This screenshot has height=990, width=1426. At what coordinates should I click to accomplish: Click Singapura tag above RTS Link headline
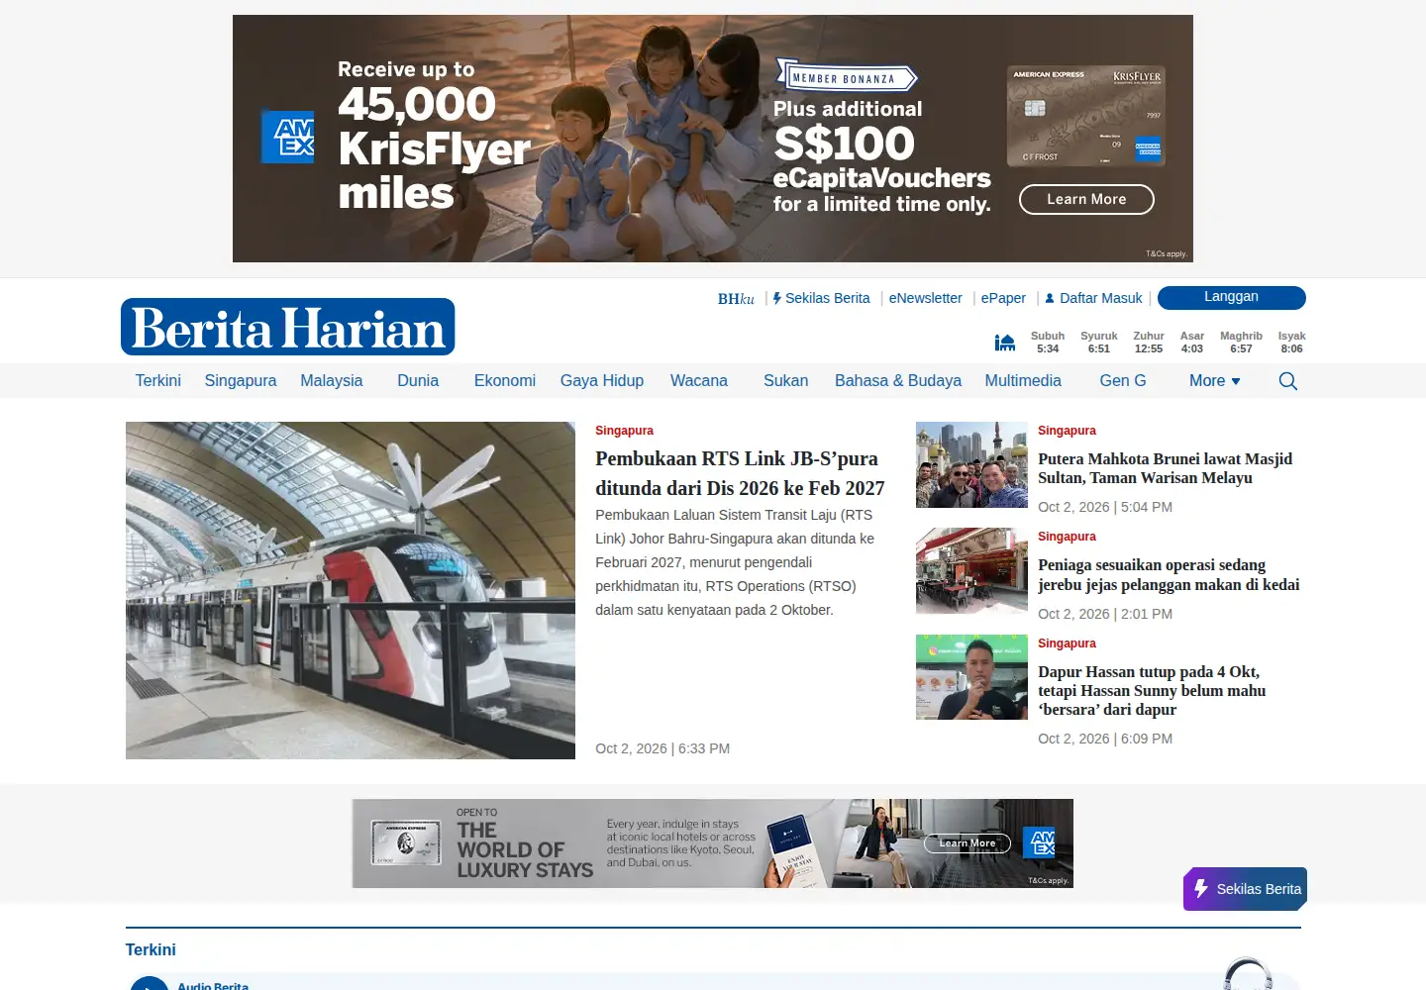click(x=624, y=431)
